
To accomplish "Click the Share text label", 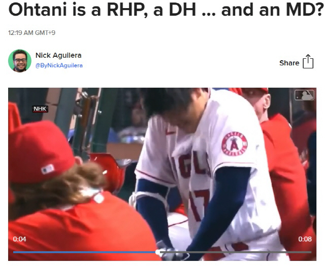I will pos(289,63).
